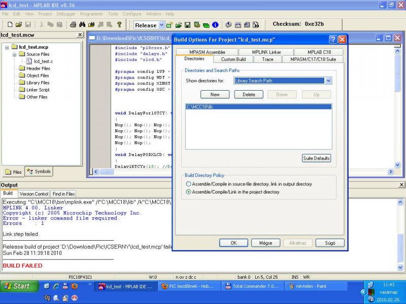Click Output panel scroll down arrow
Screen dimensions: 406x304
coord(400,267)
